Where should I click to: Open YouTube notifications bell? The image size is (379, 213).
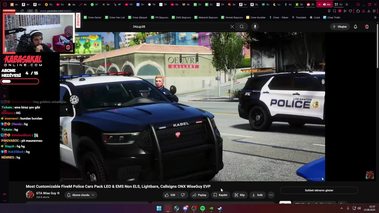355,27
